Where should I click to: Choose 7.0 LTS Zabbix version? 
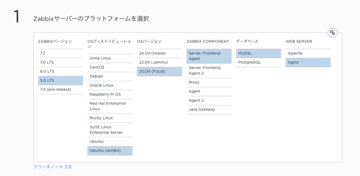60,62
